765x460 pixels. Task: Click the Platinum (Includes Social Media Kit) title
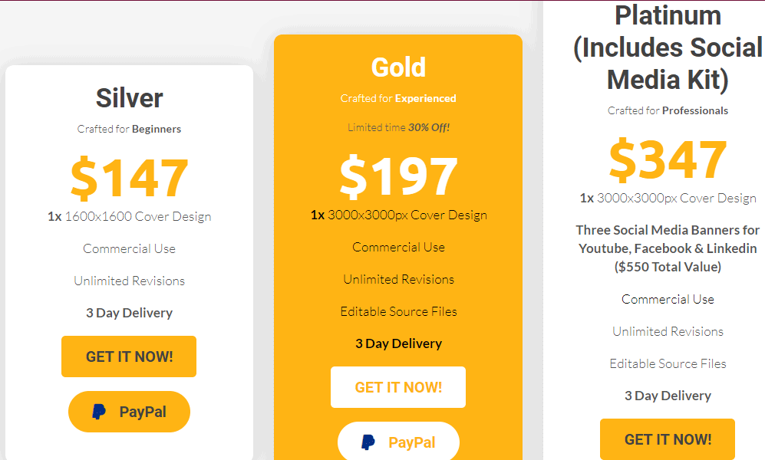click(x=668, y=48)
